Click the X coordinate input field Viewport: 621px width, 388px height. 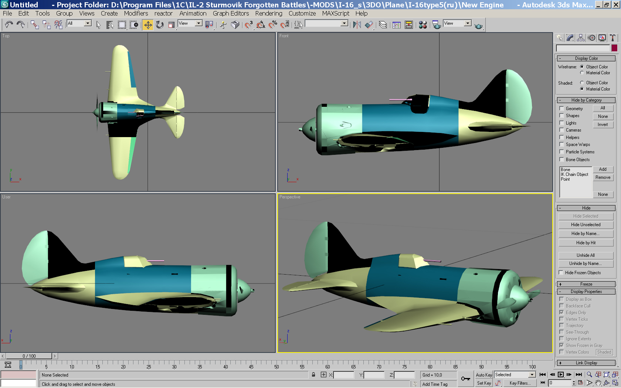tap(344, 375)
